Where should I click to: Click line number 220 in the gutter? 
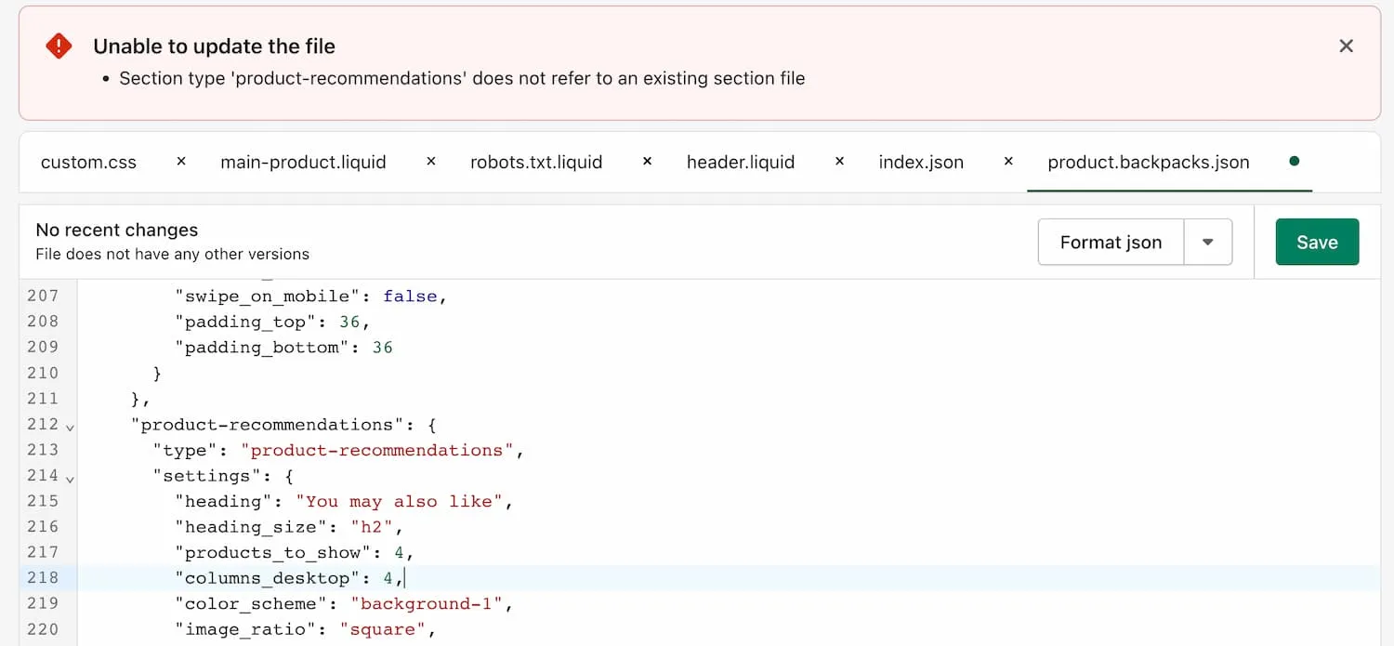(43, 629)
